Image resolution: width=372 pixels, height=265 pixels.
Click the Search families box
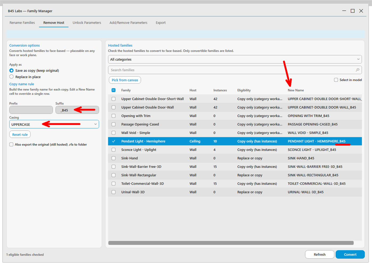click(235, 70)
